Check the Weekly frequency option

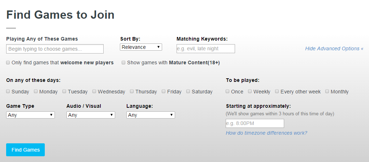pyautogui.click(x=250, y=91)
